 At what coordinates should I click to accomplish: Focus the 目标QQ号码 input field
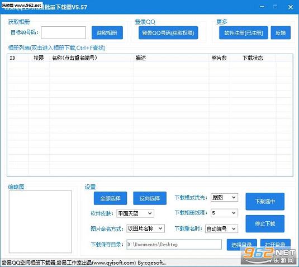(x=64, y=32)
